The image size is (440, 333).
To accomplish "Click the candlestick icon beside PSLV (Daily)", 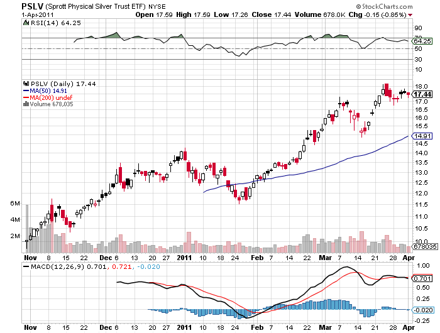I will click(x=26, y=84).
